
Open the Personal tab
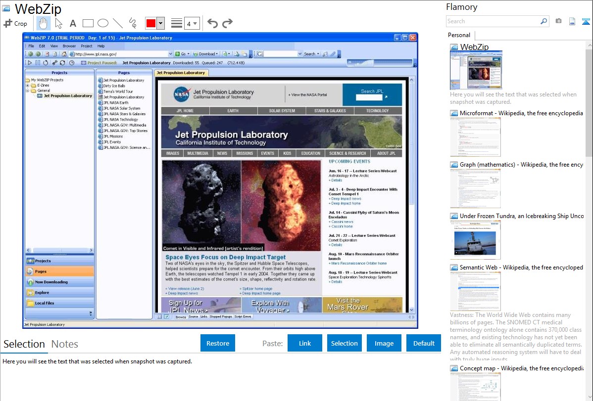(x=459, y=35)
